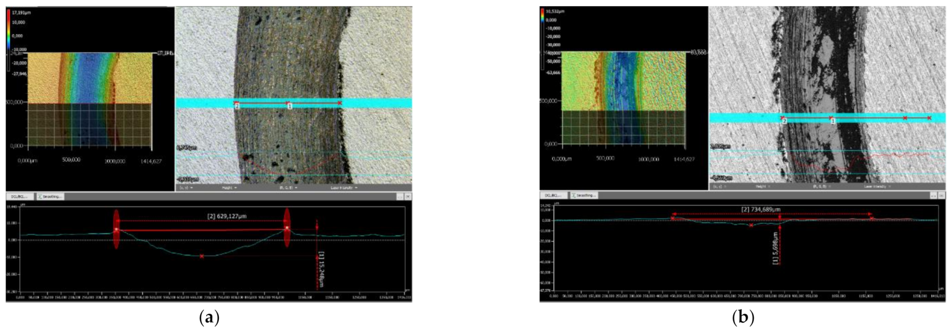Open the Smoothing tool in right panel (b)

point(584,195)
